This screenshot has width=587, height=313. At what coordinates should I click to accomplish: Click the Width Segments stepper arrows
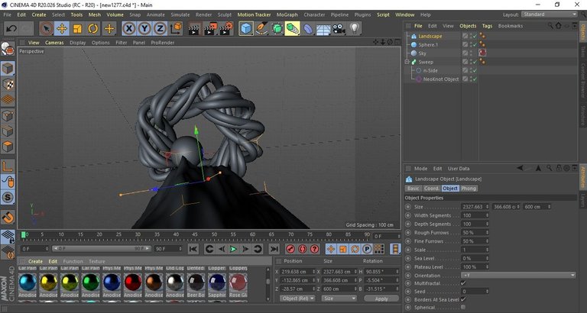click(487, 215)
